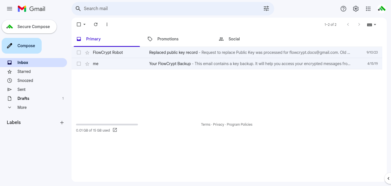Click the 1–2 of 2 message count

pyautogui.click(x=330, y=25)
